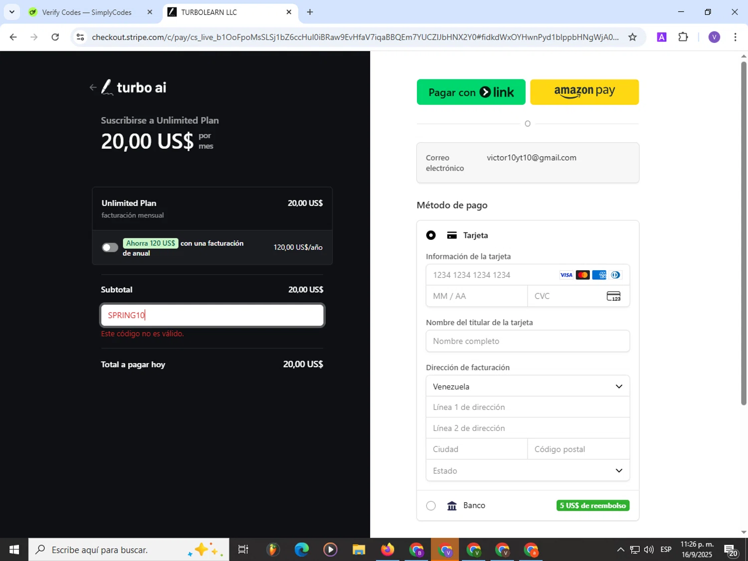Bookmark this page with the star icon
This screenshot has height=561, width=748.
632,37
